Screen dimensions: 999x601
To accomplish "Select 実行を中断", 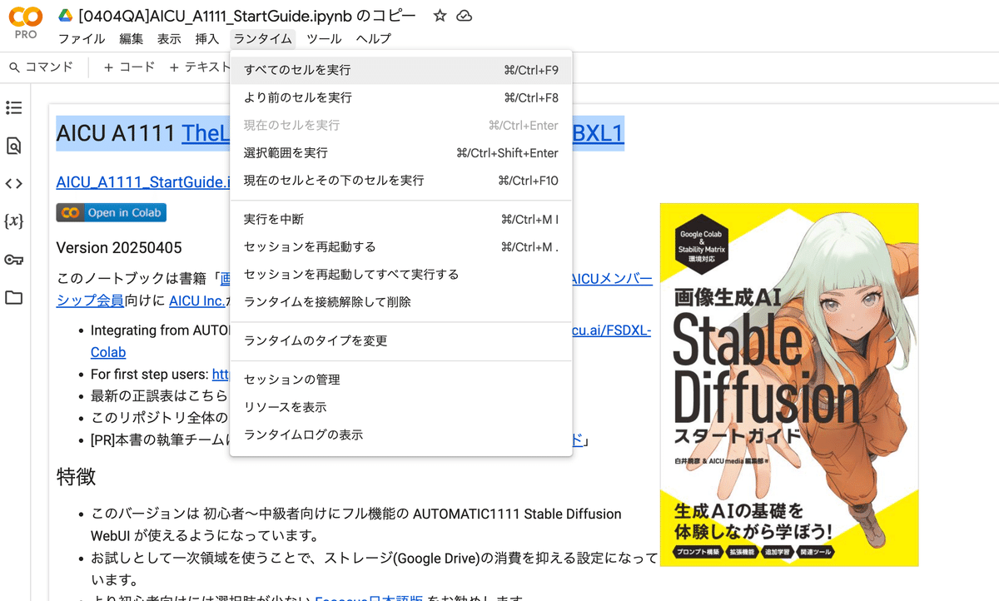I will tap(401, 220).
